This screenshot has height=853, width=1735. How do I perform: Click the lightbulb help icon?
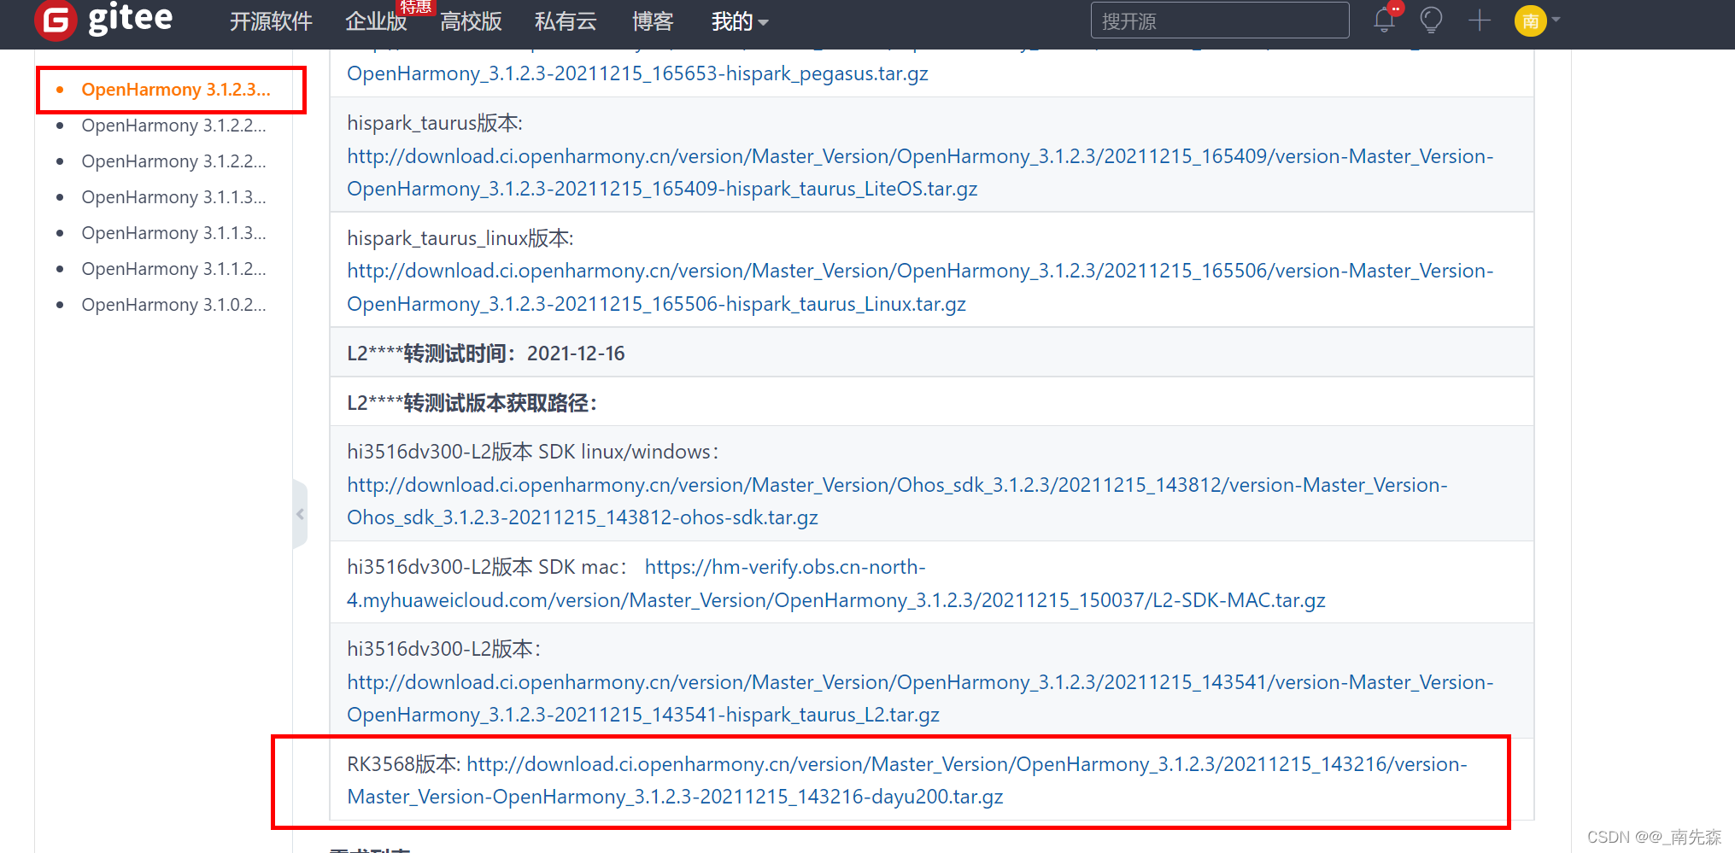[1431, 20]
